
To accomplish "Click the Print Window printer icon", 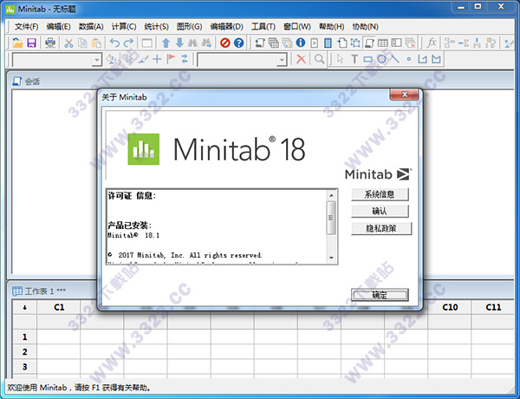I will 51,43.
